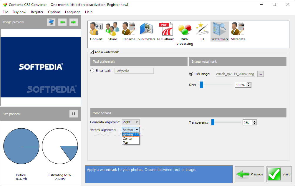Viewport: 295px width, 186px height.
Task: Decrease the size percentage with down arrow
Action: [249, 86]
